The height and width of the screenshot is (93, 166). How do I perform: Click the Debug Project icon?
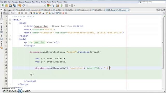(x=67, y=5)
